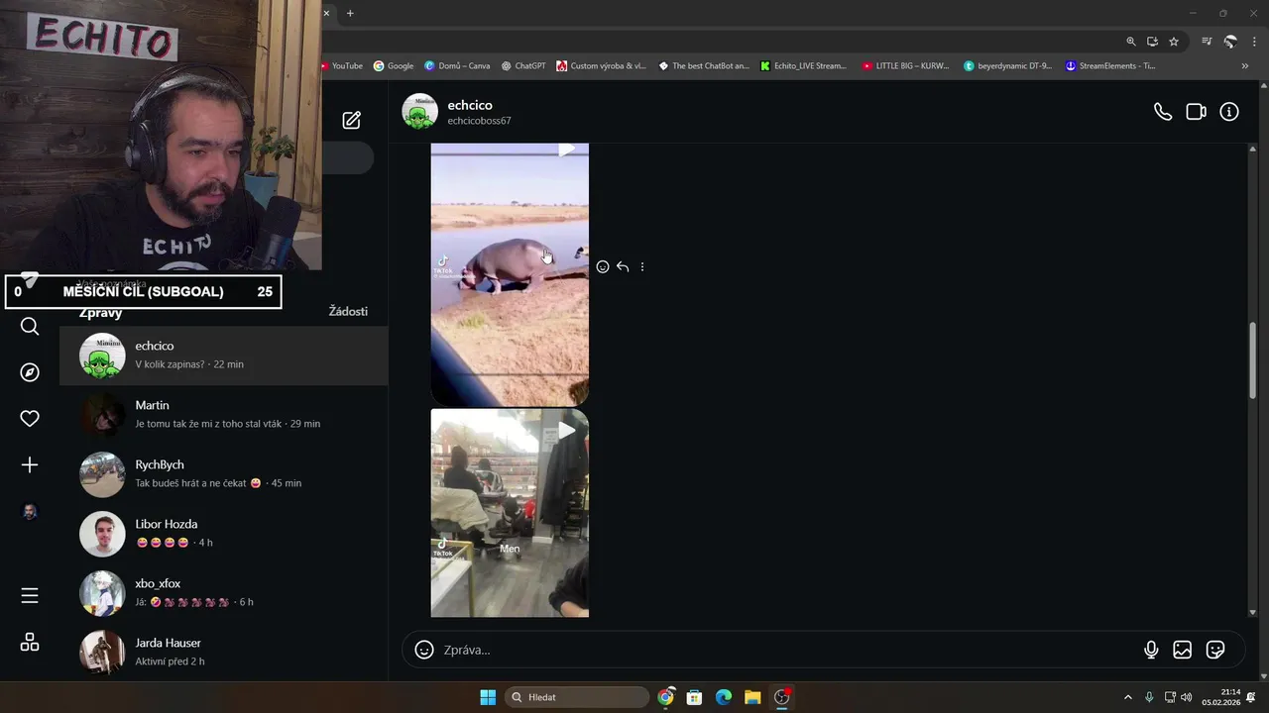This screenshot has width=1269, height=713.
Task: Open OBS Studio from the taskbar
Action: point(781,697)
